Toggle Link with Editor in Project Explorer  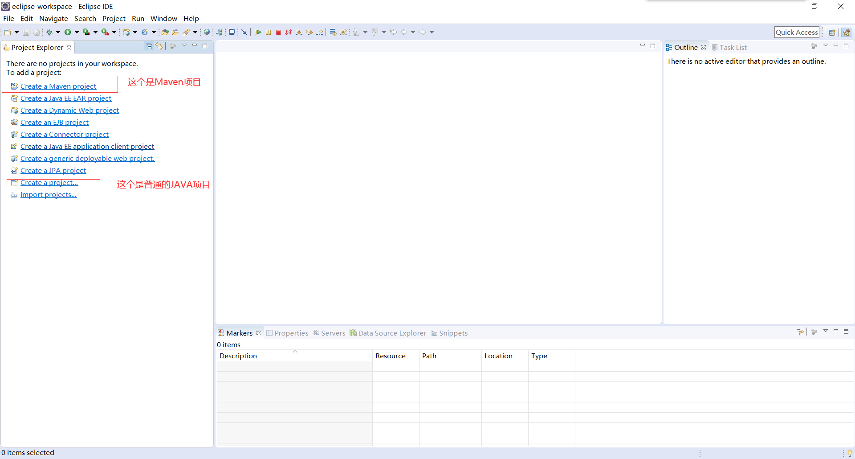(159, 46)
